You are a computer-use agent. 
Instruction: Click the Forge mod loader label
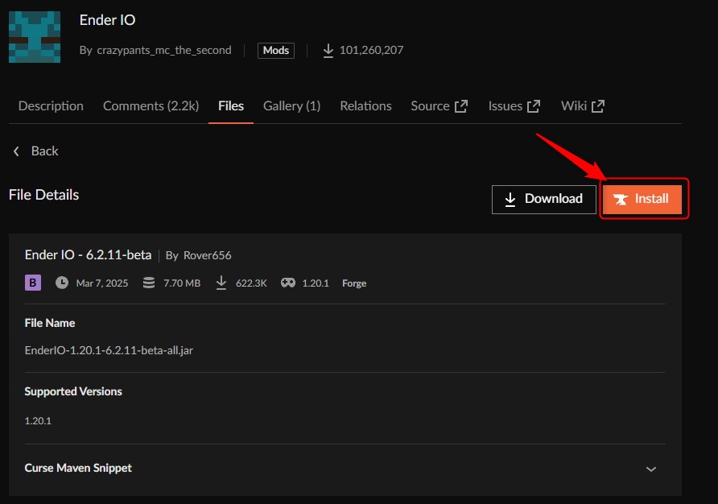(x=354, y=283)
